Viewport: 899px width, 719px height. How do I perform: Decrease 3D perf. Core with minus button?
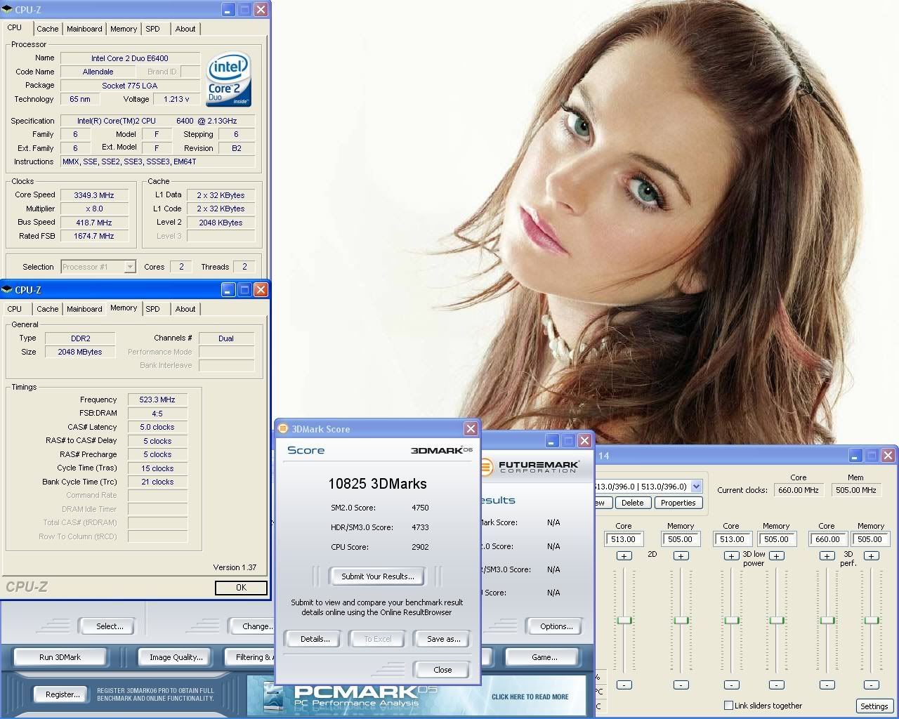pyautogui.click(x=827, y=685)
